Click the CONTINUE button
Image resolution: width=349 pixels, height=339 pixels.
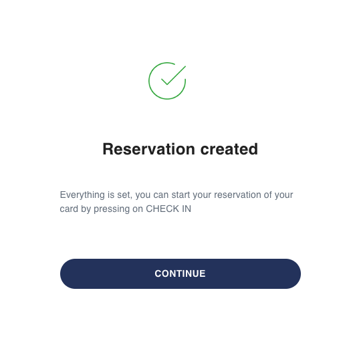[x=181, y=273]
